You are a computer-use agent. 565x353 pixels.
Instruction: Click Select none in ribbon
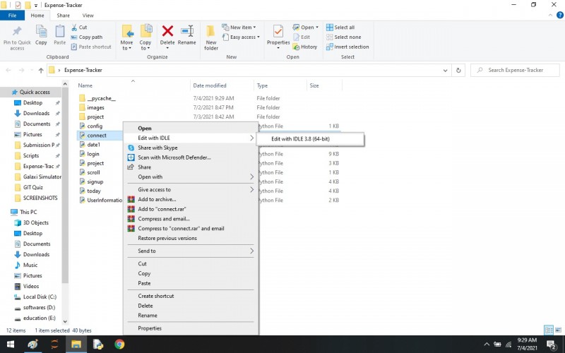tap(343, 37)
